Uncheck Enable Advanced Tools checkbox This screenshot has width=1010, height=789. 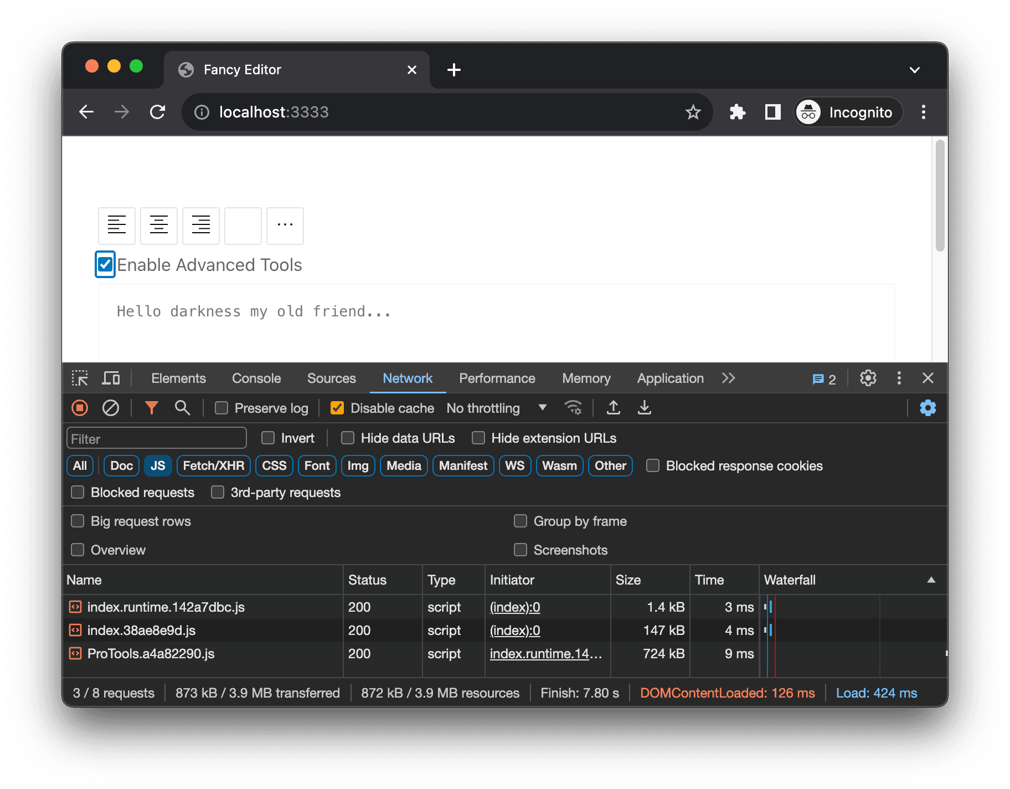pos(105,265)
